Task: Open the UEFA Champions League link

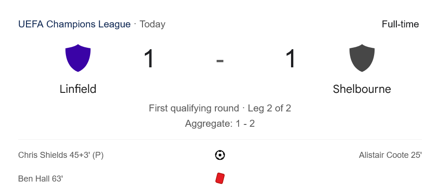Action: pyautogui.click(x=74, y=24)
